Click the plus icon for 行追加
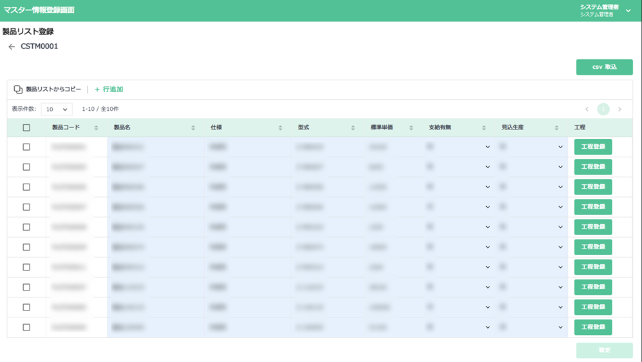The width and height of the screenshot is (642, 362). (x=97, y=90)
